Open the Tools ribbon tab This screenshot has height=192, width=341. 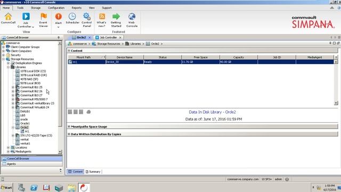click(20, 8)
